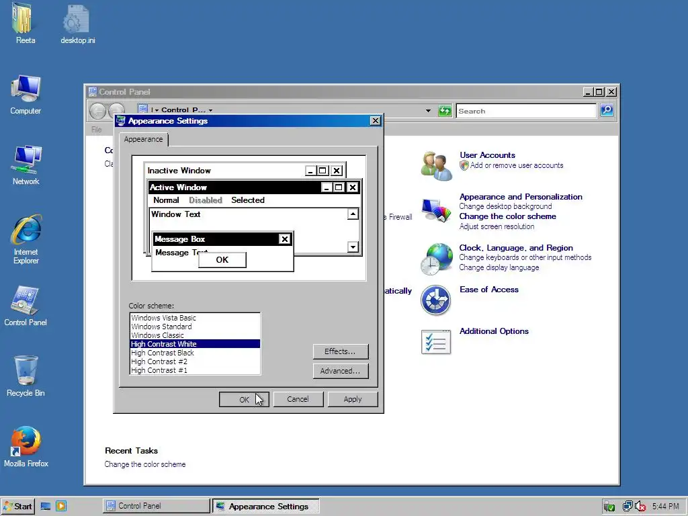
Task: Click the media player quick launch icon
Action: [x=61, y=506]
